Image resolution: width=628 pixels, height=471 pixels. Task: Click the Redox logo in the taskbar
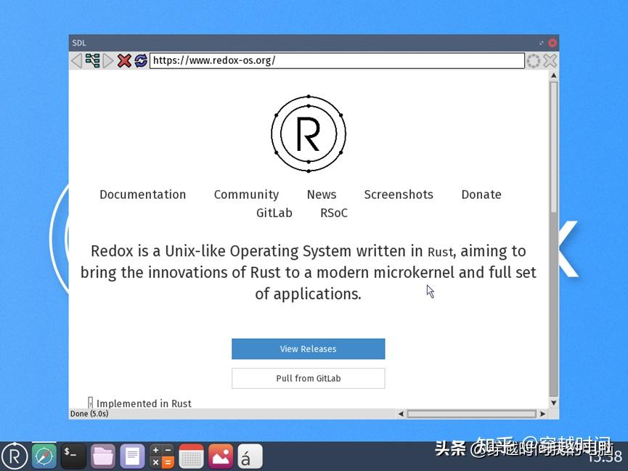tap(15, 456)
